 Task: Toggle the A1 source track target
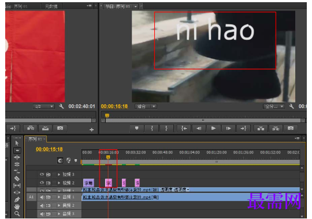click(31, 197)
